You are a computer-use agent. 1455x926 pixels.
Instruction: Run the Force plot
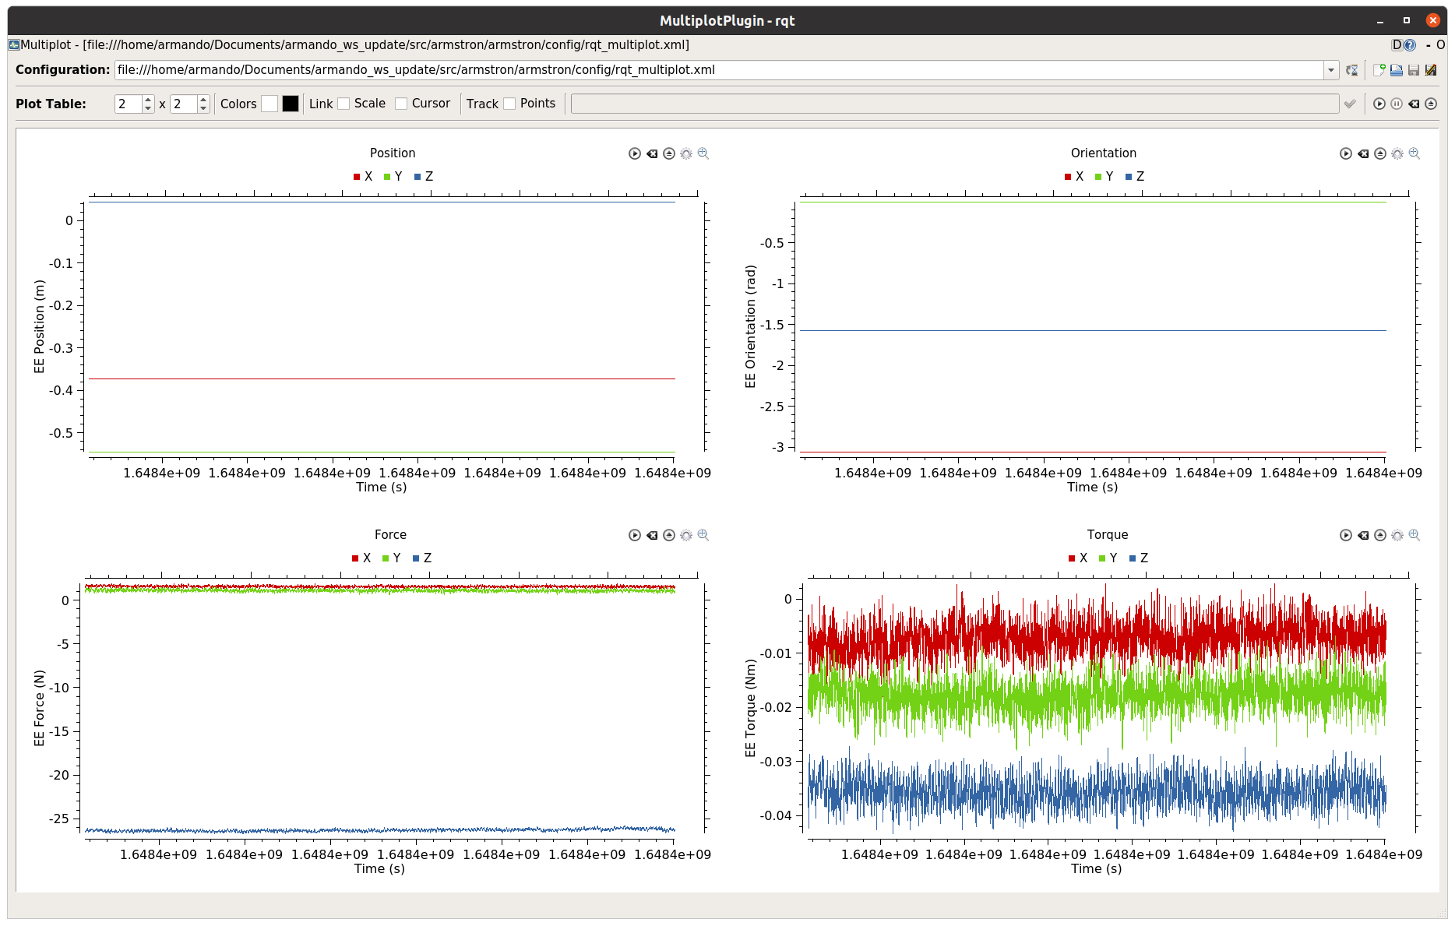[635, 535]
